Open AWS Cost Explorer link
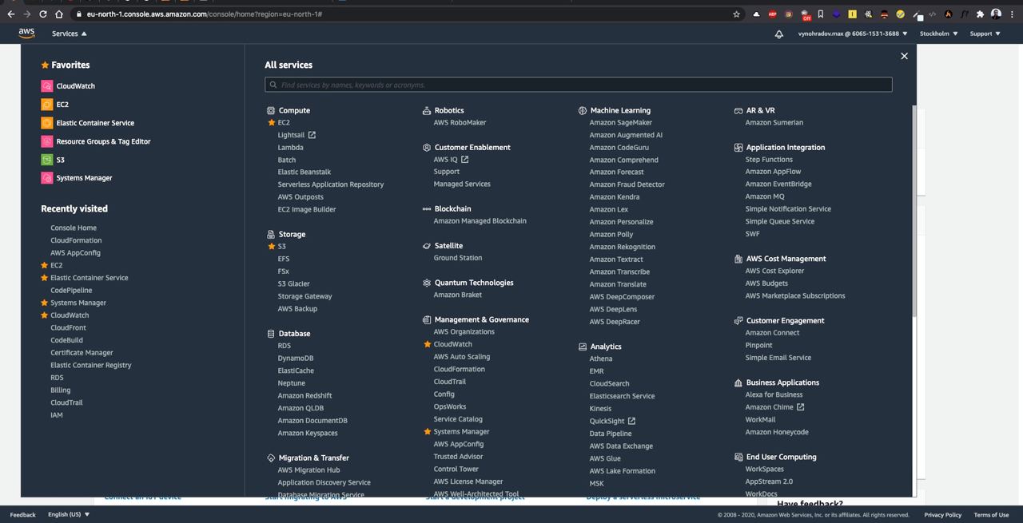This screenshot has height=523, width=1023. 774,271
